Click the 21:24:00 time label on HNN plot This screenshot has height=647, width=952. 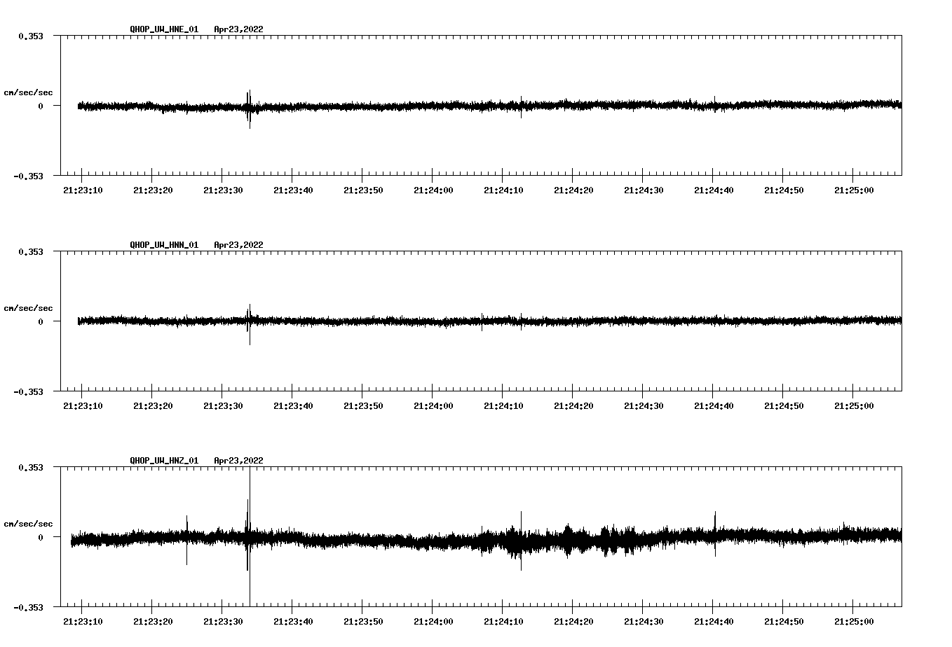pyautogui.click(x=433, y=406)
